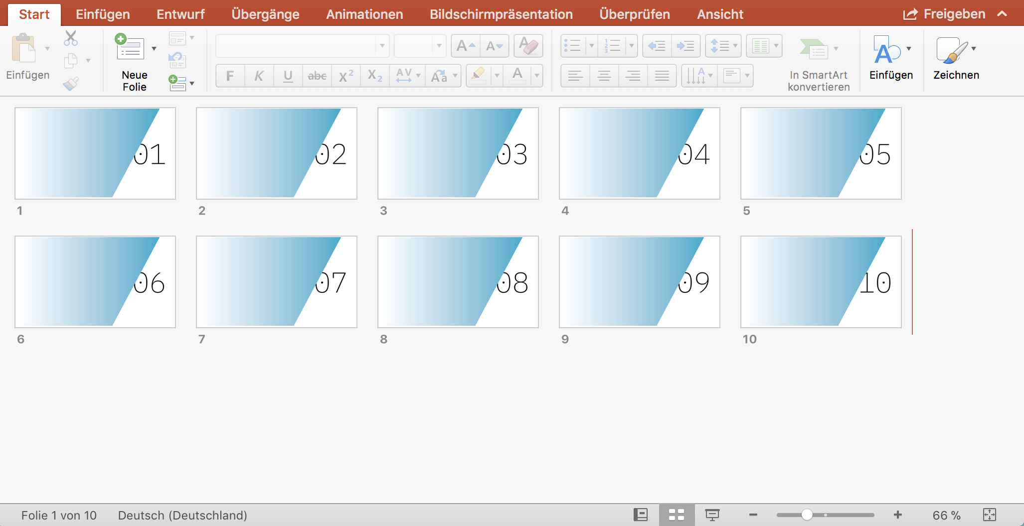
Task: Click the Freigeben share button
Action: click(x=944, y=14)
